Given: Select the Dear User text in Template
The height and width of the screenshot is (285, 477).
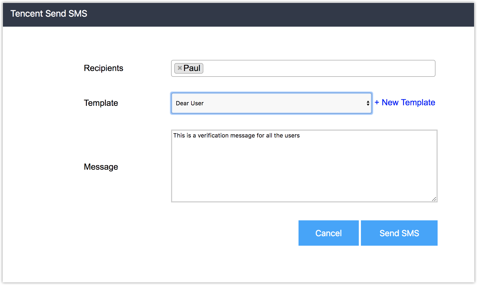Looking at the screenshot, I should click(x=190, y=103).
